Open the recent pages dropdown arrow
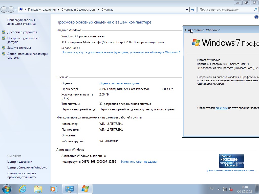The width and height of the screenshot is (259, 194). coord(16,10)
